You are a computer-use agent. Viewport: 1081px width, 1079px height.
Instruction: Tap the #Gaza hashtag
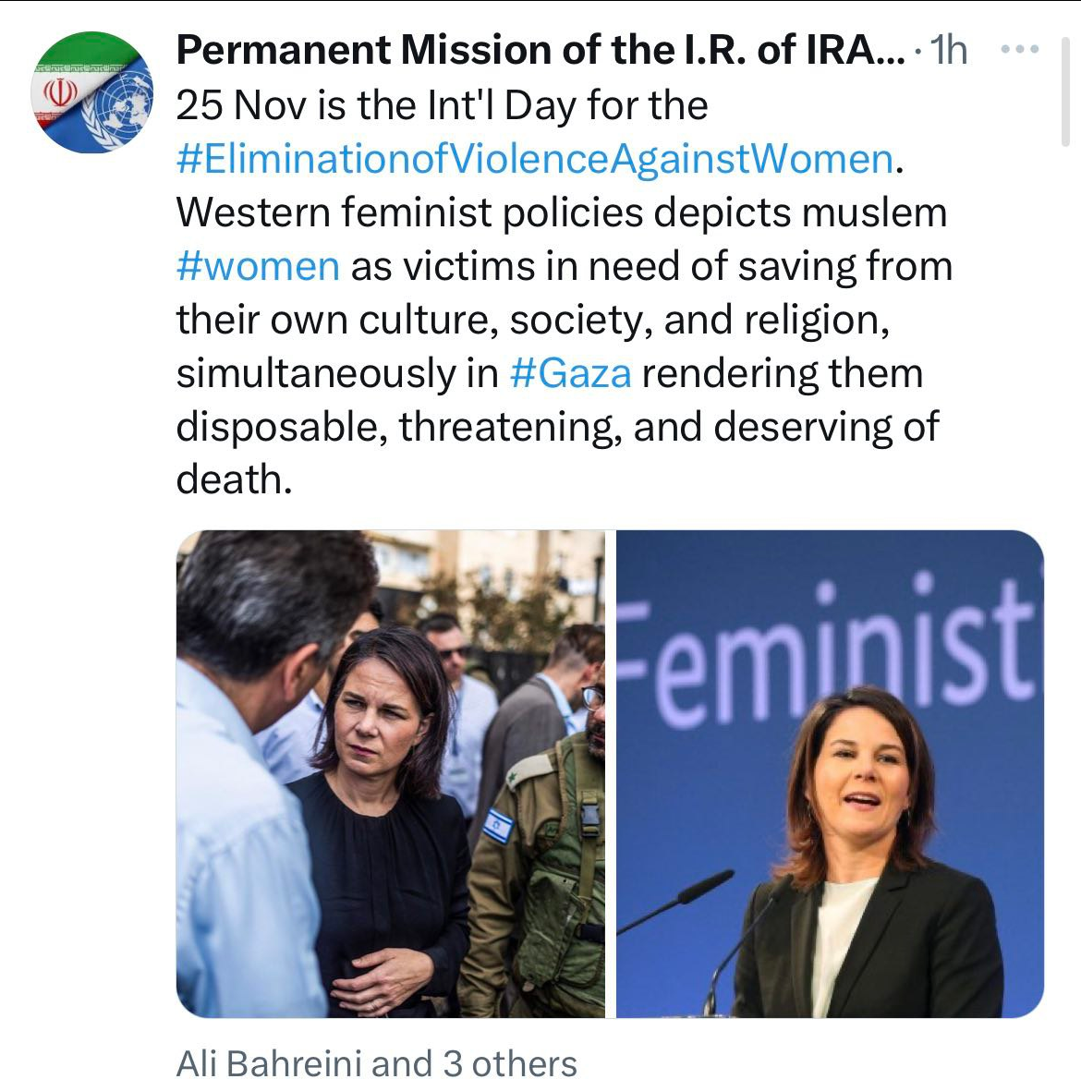click(x=570, y=373)
